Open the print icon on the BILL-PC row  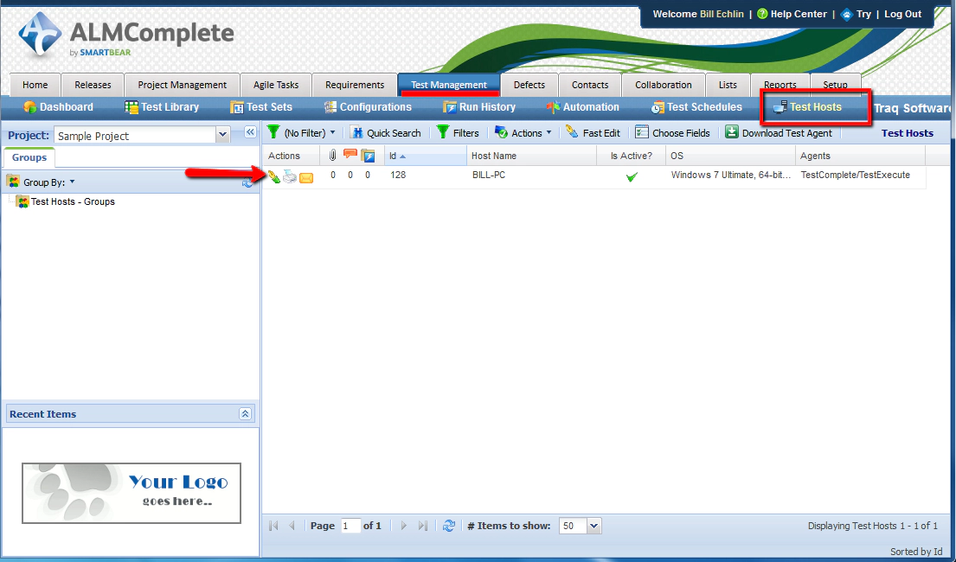tap(289, 175)
